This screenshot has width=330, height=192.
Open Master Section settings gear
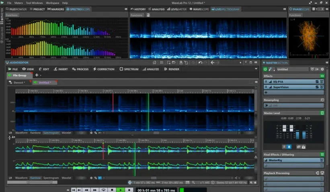[x=322, y=69]
